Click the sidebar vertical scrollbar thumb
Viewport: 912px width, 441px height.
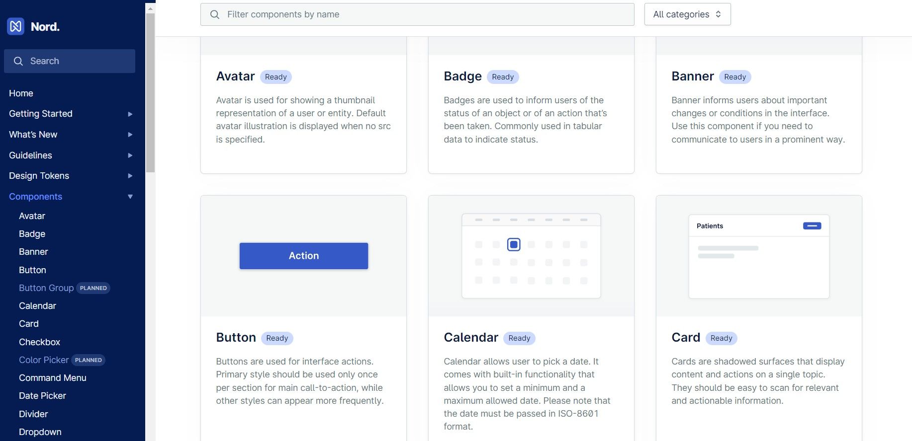tap(150, 93)
